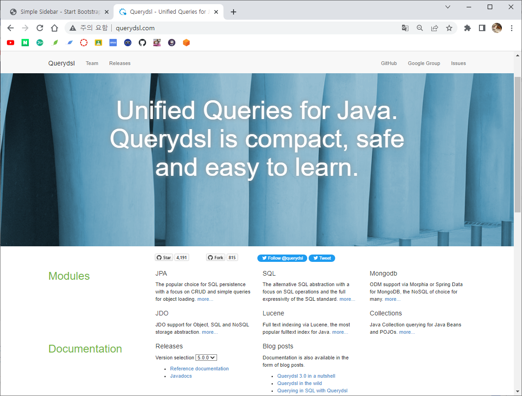
Task: Open the pixel-art photo bookmark
Action: pos(157,43)
